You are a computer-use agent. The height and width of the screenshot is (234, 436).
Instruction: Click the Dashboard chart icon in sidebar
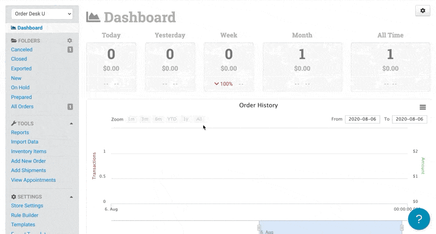click(14, 28)
